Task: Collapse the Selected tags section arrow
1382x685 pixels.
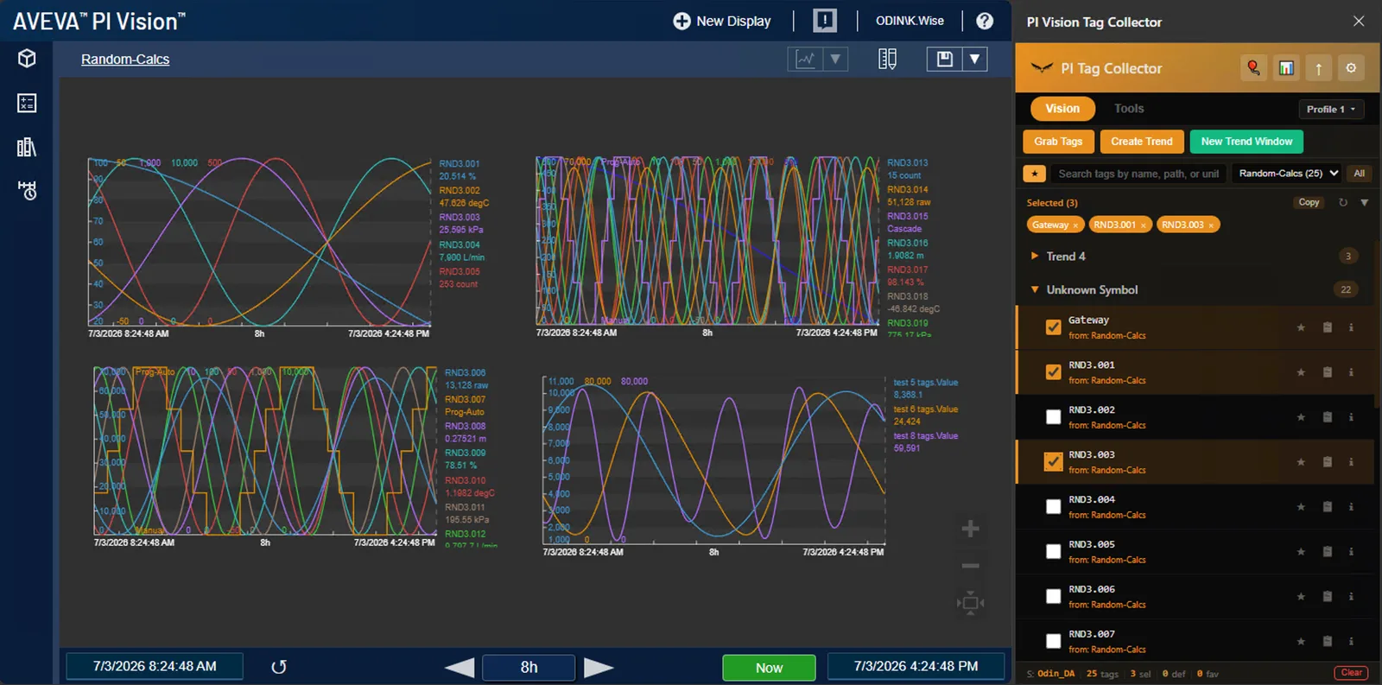Action: [x=1365, y=203]
